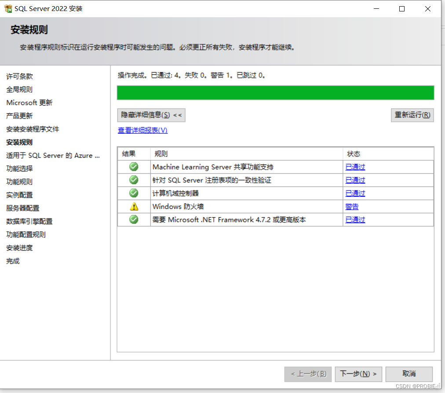Hide details with 隐藏详细信息(S) button
The width and height of the screenshot is (445, 393).
[x=151, y=115]
